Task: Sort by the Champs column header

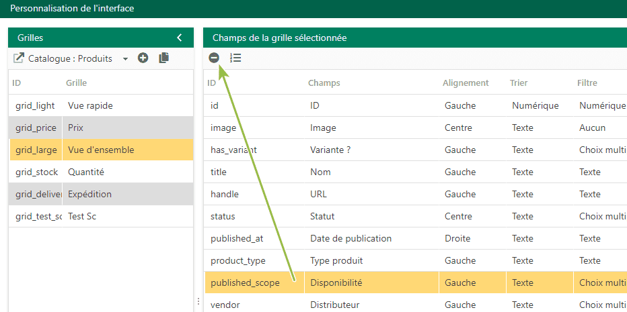Action: [324, 83]
